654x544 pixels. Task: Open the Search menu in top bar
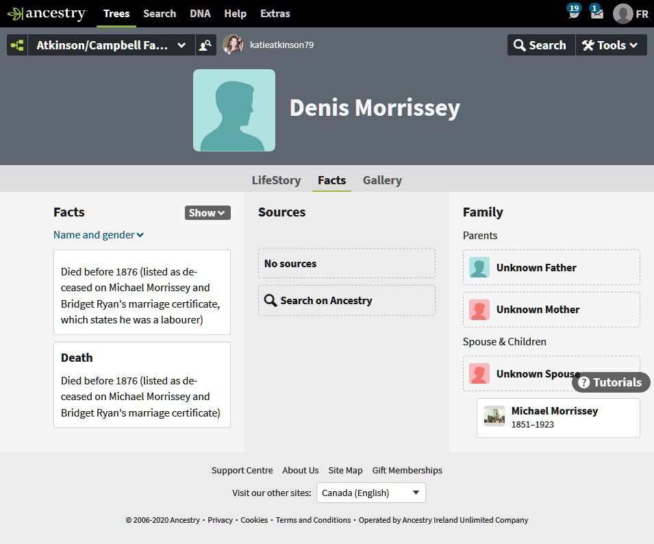click(160, 14)
